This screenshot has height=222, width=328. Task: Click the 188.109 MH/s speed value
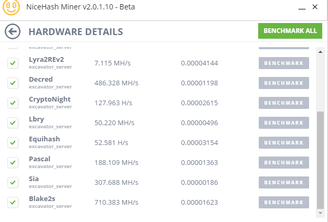coord(117,162)
